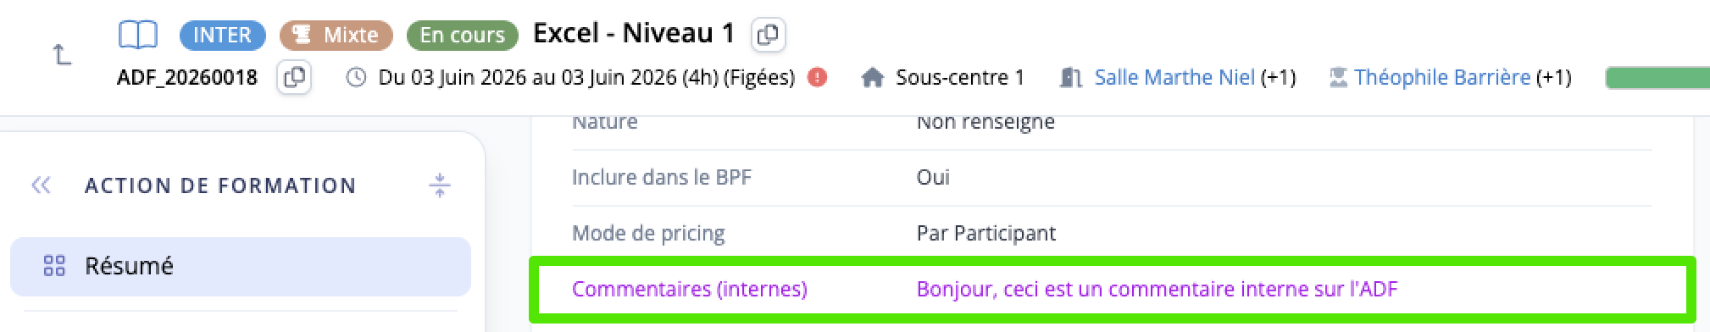Viewport: 1710px width, 332px height.
Task: Select the Commentaires (internes) row
Action: (1112, 290)
